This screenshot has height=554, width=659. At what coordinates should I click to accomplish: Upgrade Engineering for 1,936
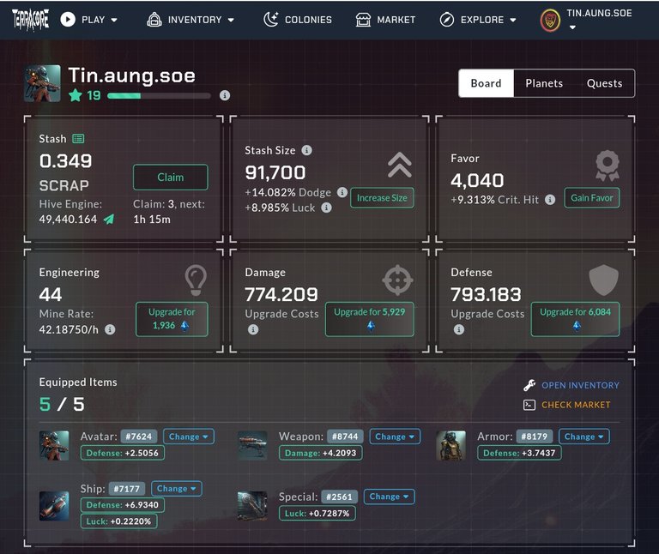[x=172, y=319]
